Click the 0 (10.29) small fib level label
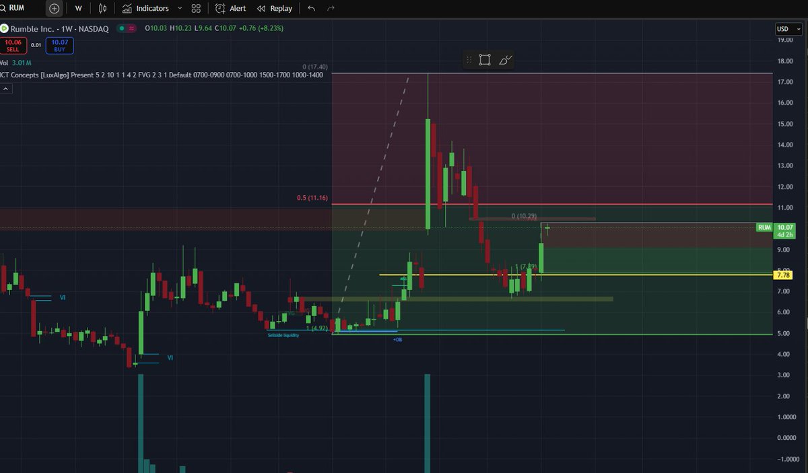The height and width of the screenshot is (473, 808). pos(523,216)
